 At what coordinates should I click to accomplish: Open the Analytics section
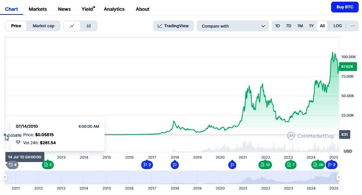pyautogui.click(x=114, y=9)
